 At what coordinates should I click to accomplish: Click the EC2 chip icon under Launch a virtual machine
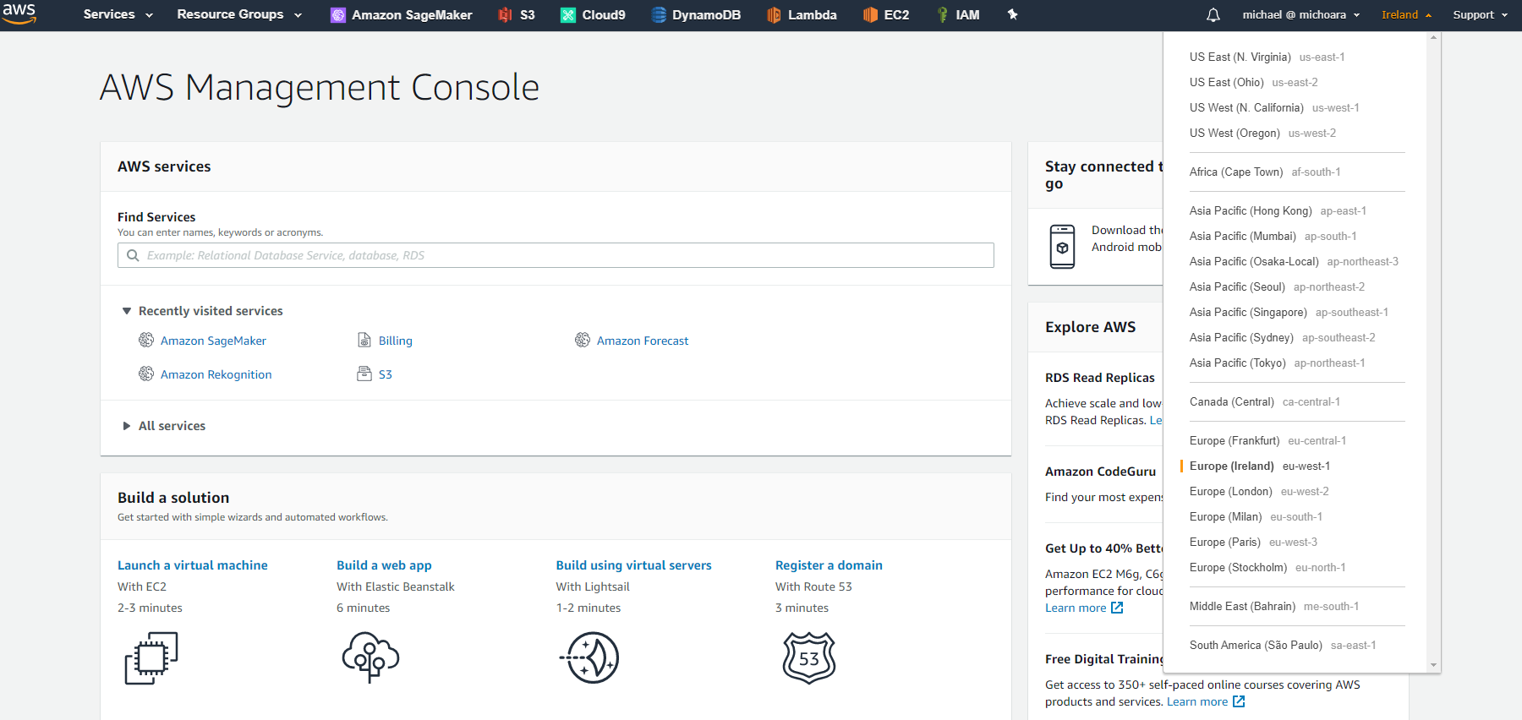coord(151,657)
